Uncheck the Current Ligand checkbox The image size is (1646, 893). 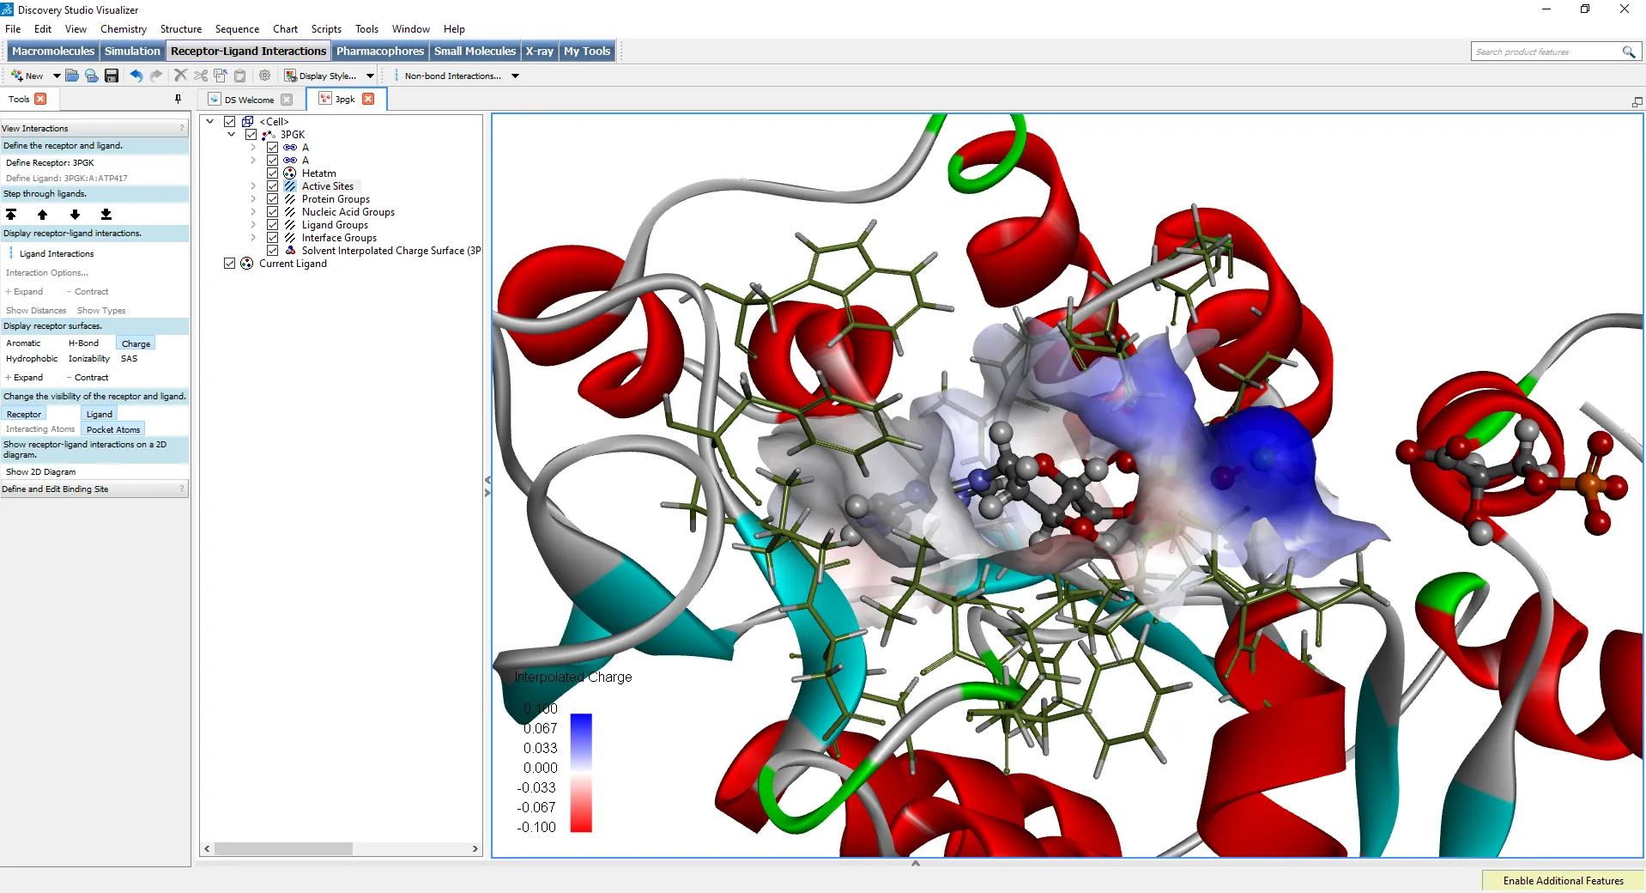point(229,264)
